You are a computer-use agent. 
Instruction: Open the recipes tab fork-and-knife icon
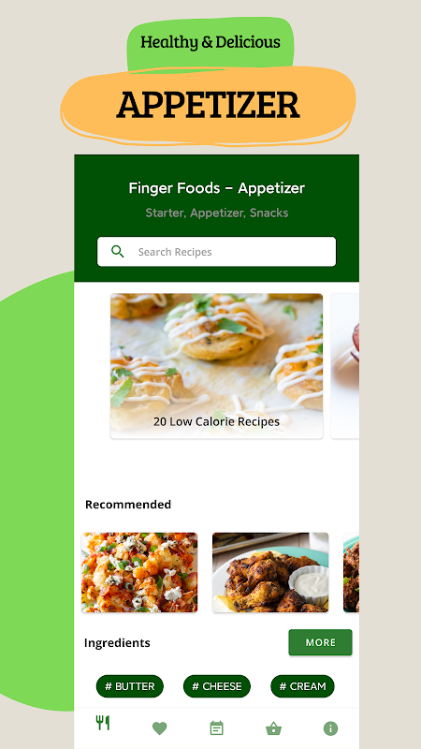(103, 723)
